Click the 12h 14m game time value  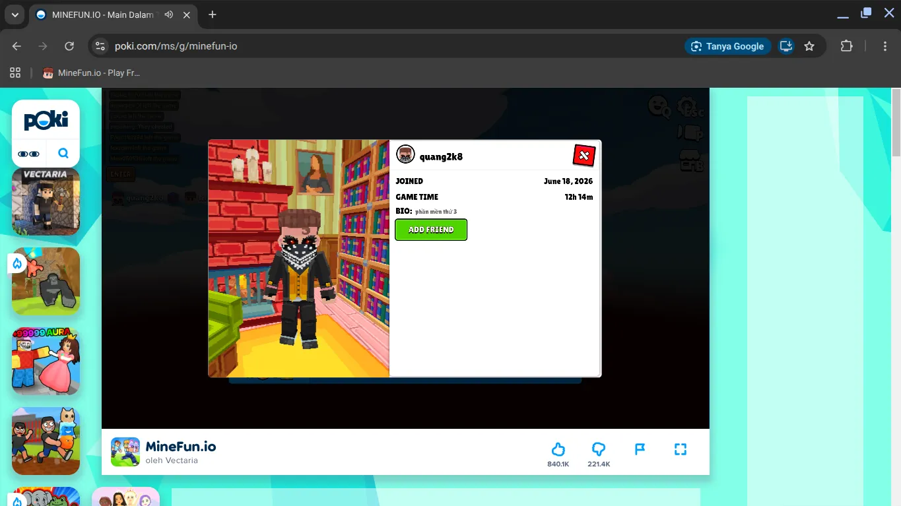(x=579, y=197)
